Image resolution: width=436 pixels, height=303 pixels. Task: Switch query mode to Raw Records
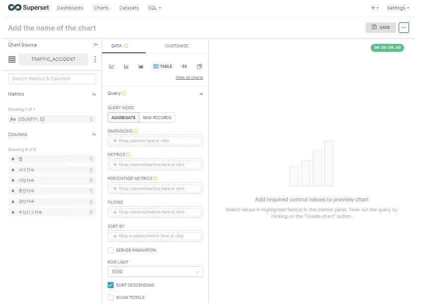[157, 118]
